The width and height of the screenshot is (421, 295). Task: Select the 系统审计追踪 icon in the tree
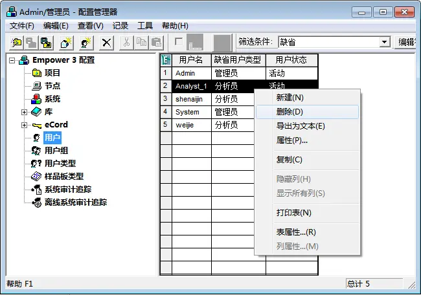point(36,190)
